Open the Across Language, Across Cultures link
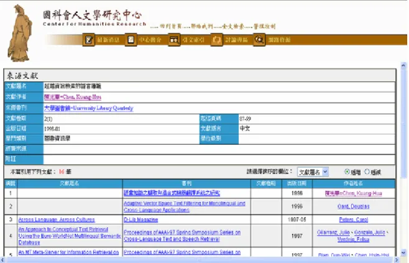409x263 pixels. [57, 219]
